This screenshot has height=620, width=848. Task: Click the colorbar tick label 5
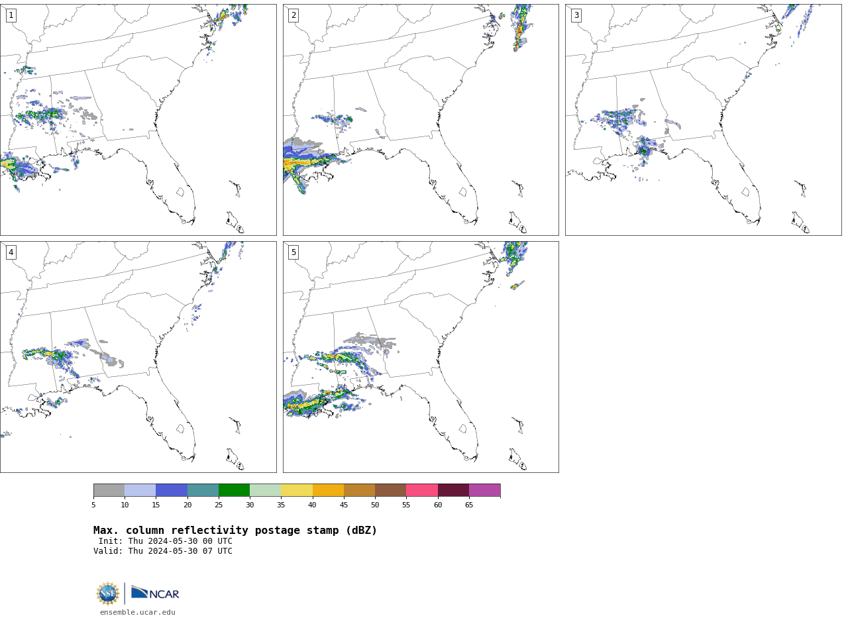tap(93, 505)
